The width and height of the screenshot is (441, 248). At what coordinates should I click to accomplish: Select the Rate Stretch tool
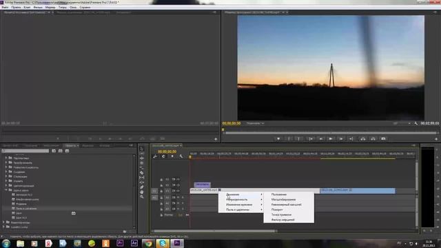point(142,168)
